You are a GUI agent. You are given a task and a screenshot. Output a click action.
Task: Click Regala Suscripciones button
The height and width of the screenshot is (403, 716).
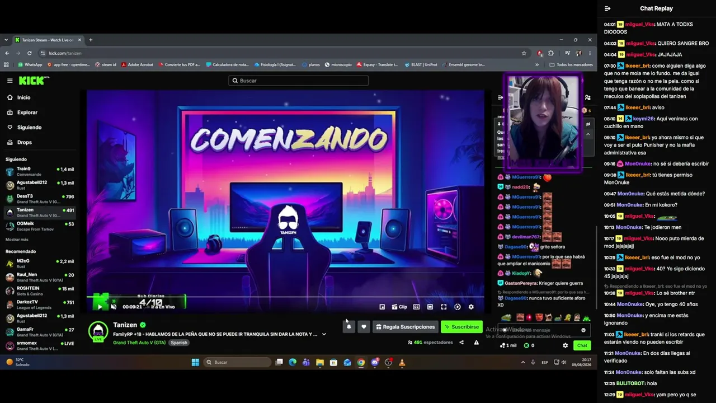[x=406, y=327]
